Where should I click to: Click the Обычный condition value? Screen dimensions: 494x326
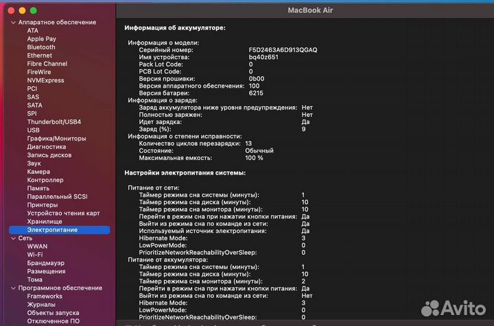(x=259, y=151)
